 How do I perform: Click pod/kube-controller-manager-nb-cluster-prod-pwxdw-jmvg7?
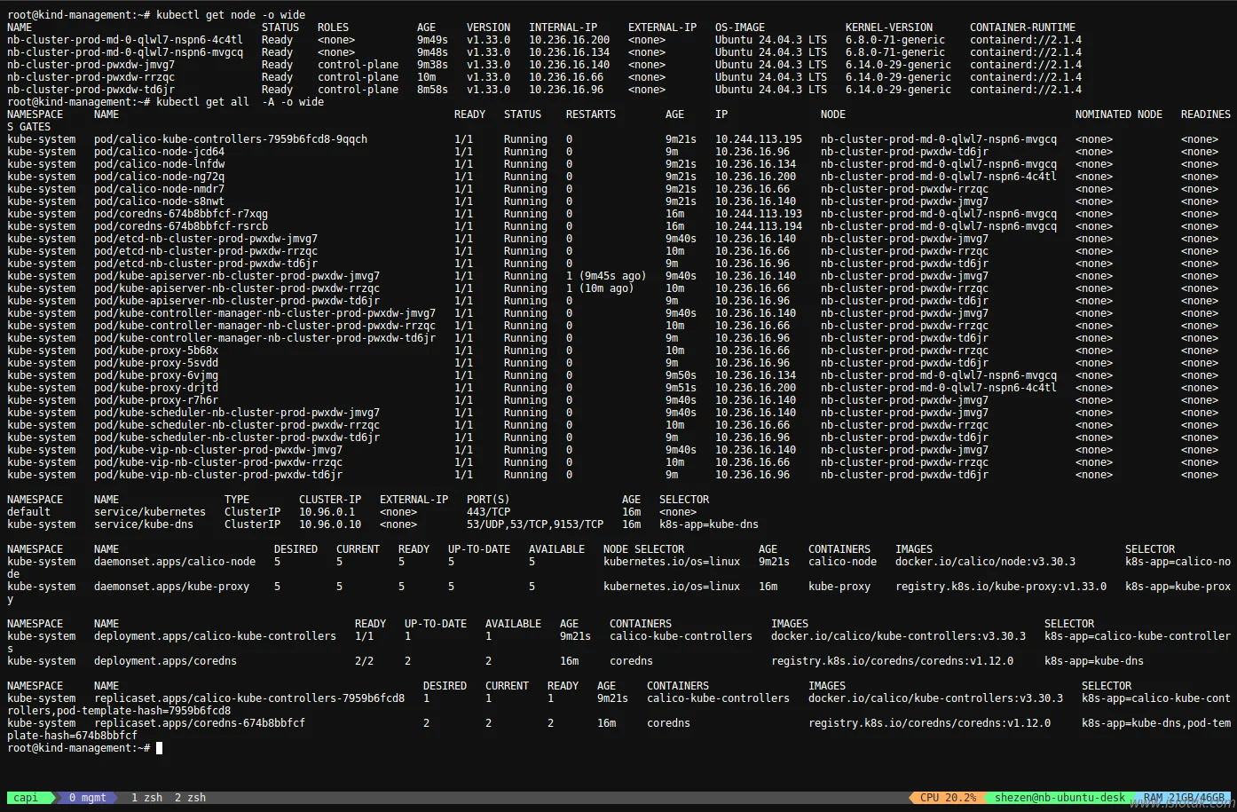click(x=265, y=313)
